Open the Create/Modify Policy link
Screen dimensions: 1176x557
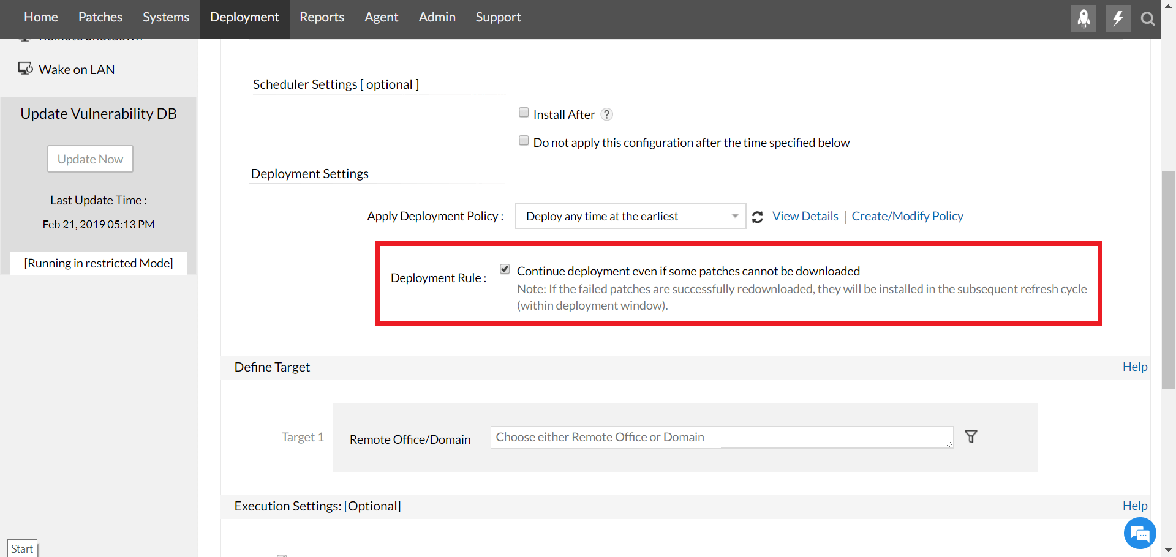(907, 215)
